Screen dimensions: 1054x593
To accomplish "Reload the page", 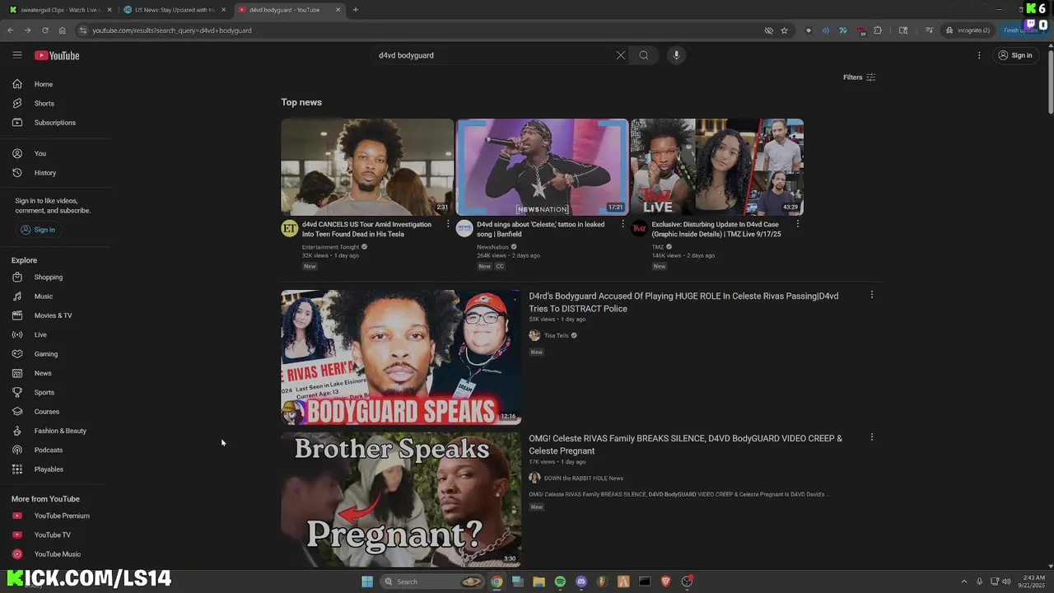I will click(44, 30).
